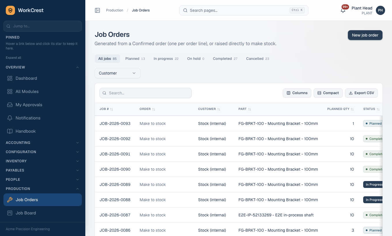Select the On hold tab

point(196,59)
